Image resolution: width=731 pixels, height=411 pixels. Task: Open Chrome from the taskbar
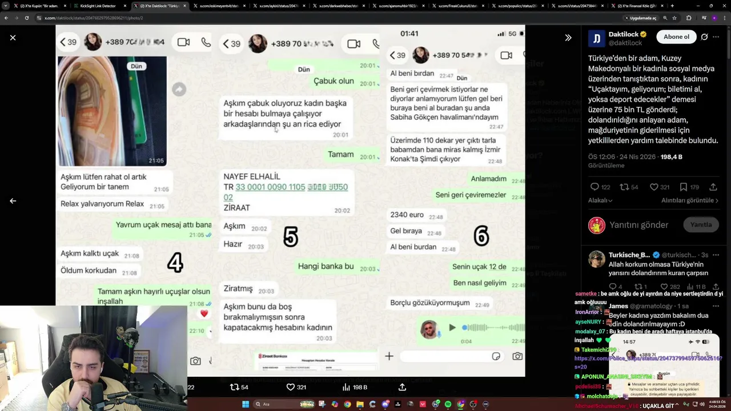347,404
